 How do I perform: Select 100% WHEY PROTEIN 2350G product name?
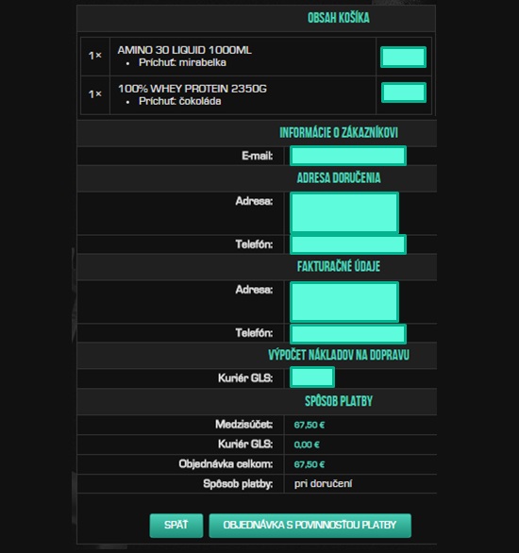[x=193, y=89]
